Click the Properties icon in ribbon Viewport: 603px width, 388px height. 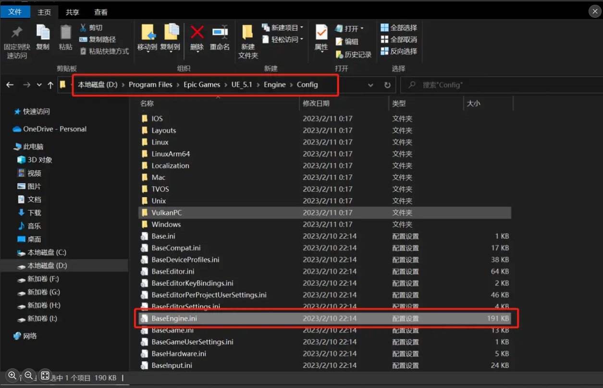(321, 34)
